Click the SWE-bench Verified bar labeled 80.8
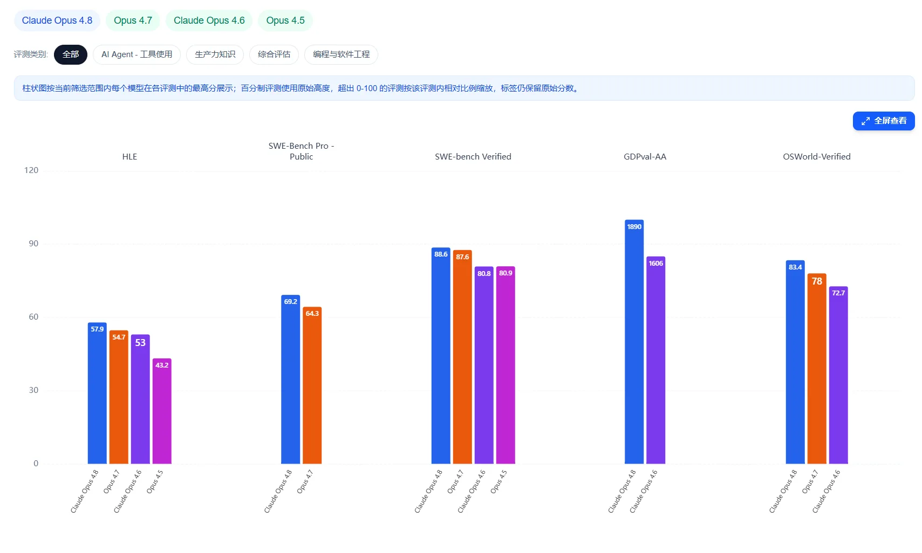The image size is (922, 553). coord(484,365)
